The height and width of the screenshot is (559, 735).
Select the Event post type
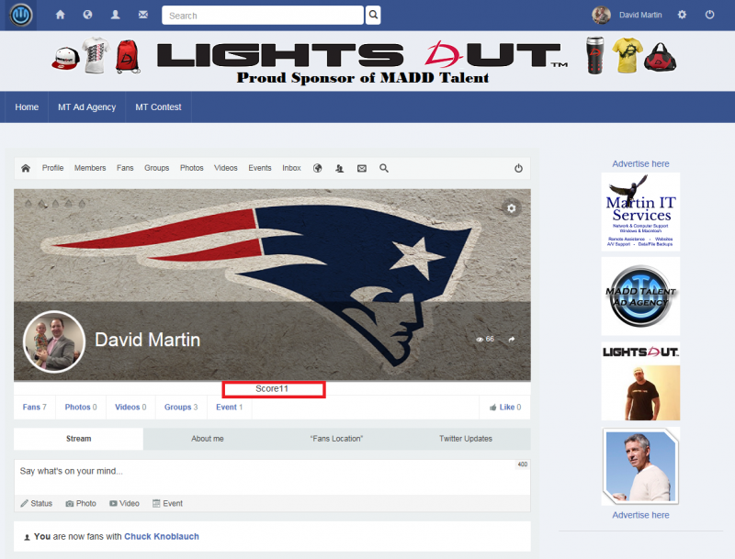[x=167, y=503]
